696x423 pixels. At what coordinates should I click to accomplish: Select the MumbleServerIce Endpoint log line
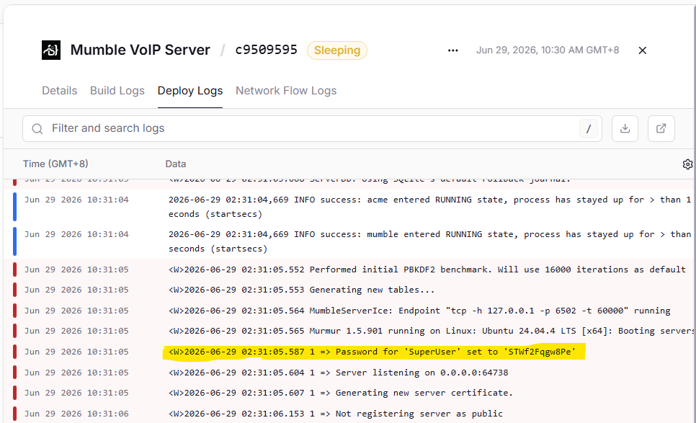pos(349,311)
